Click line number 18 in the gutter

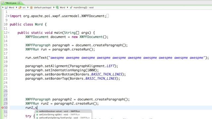point(6,58)
